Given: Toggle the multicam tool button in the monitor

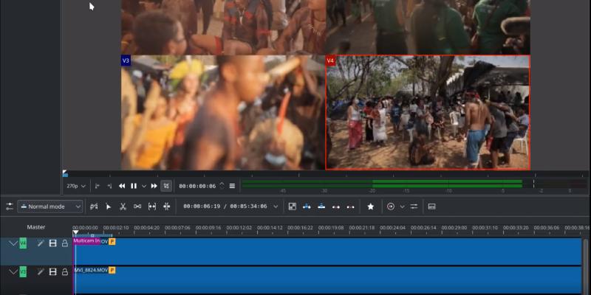Looking at the screenshot, I should pyautogui.click(x=166, y=186).
